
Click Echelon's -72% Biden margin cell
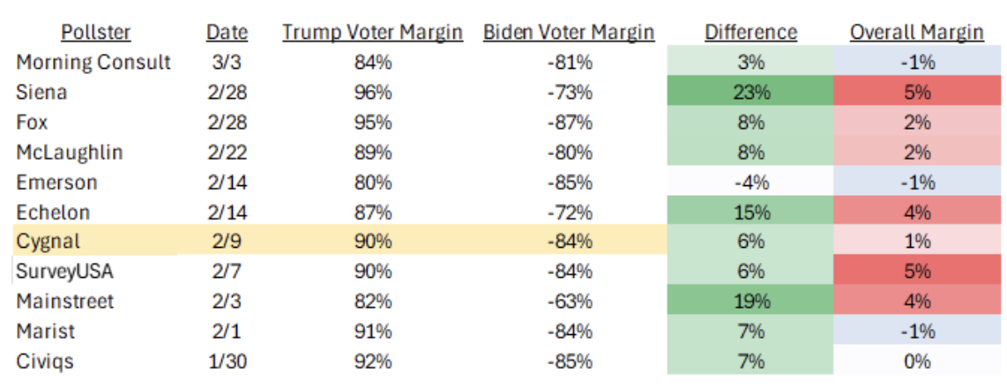tap(569, 212)
